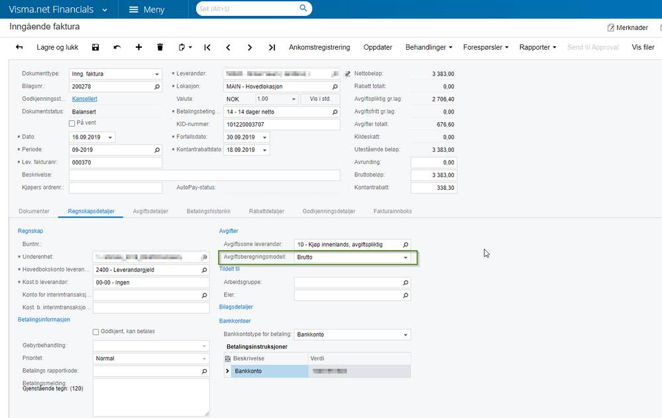Click the save disk icon in toolbar
This screenshot has height=418, width=662.
(95, 48)
